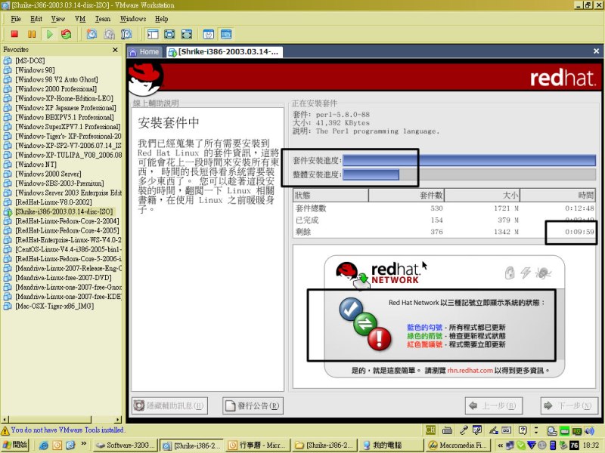Close the current VM tab

[596, 51]
